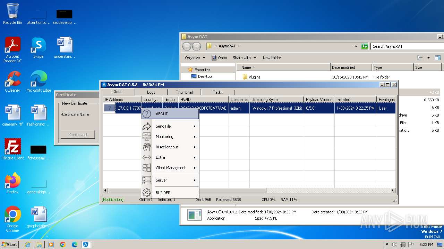444x249 pixels.
Task: Switch to the Tasks tab
Action: pyautogui.click(x=217, y=92)
